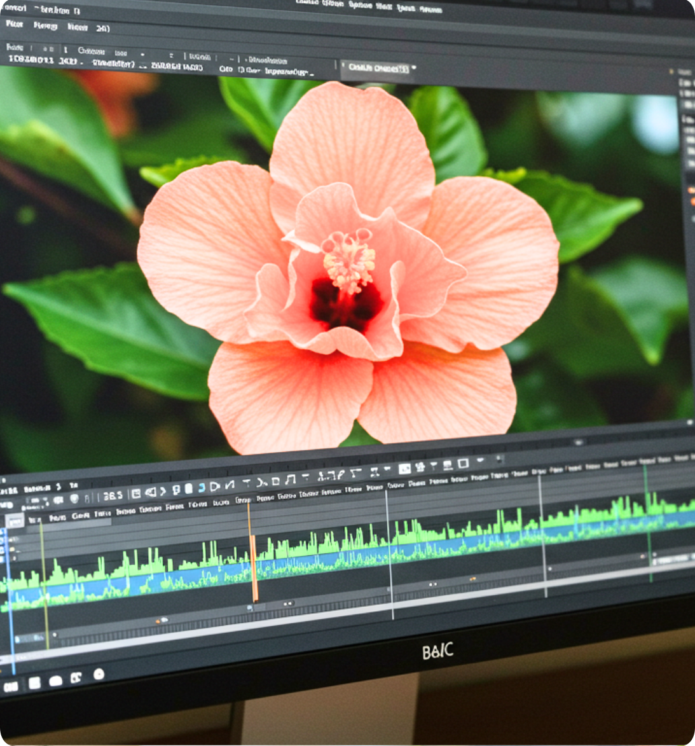695x746 pixels.
Task: Click the blue bracket icon in timeline toolbar
Action: click(201, 488)
